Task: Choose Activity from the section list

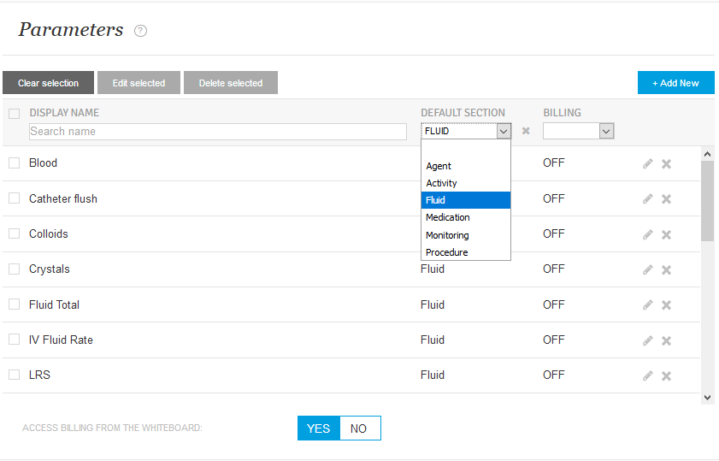Action: 466,183
